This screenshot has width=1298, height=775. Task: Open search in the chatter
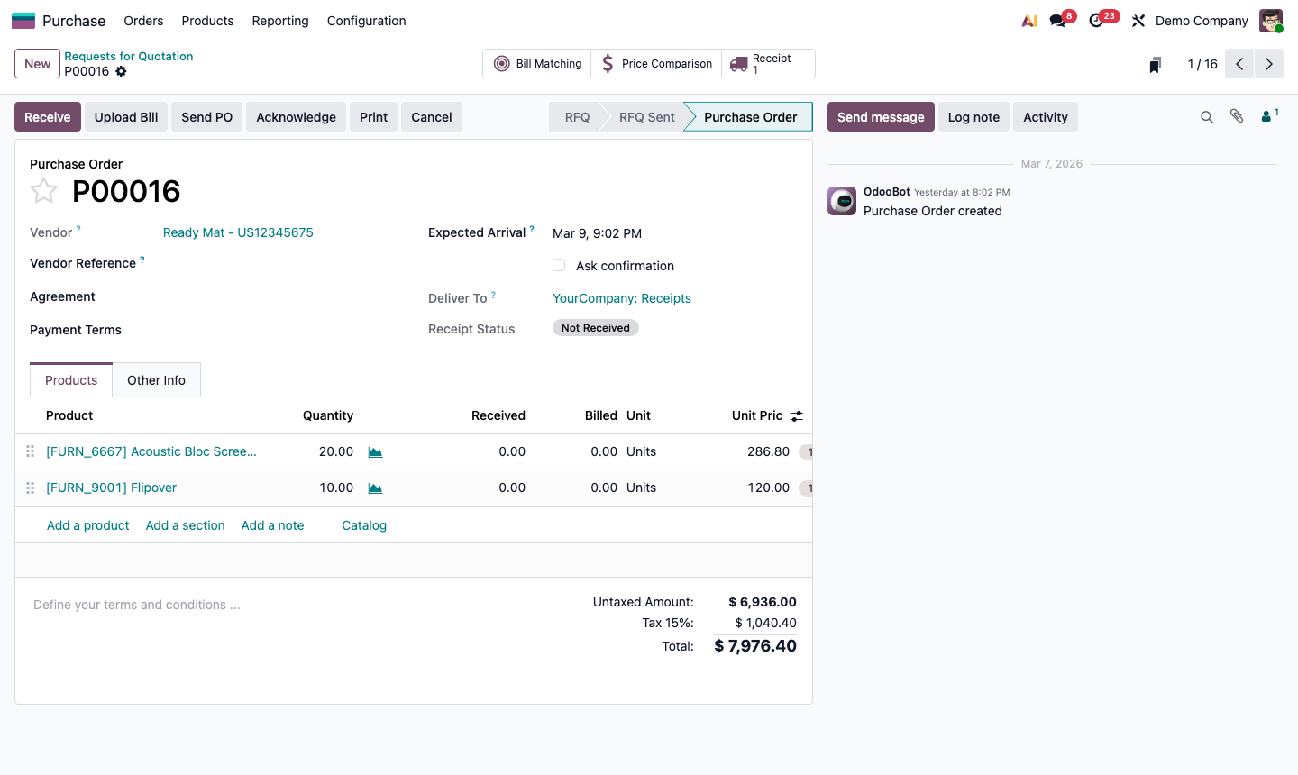tap(1207, 116)
